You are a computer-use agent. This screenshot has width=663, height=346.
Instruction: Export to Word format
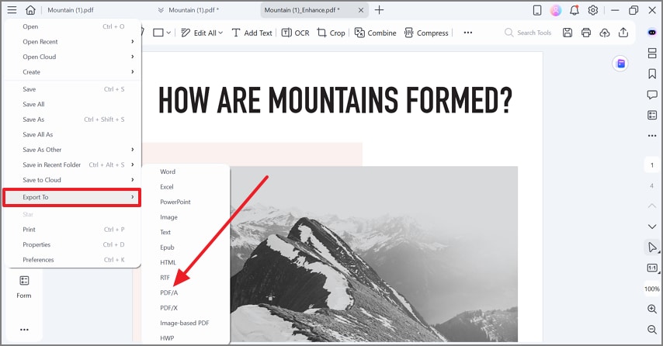point(186,171)
